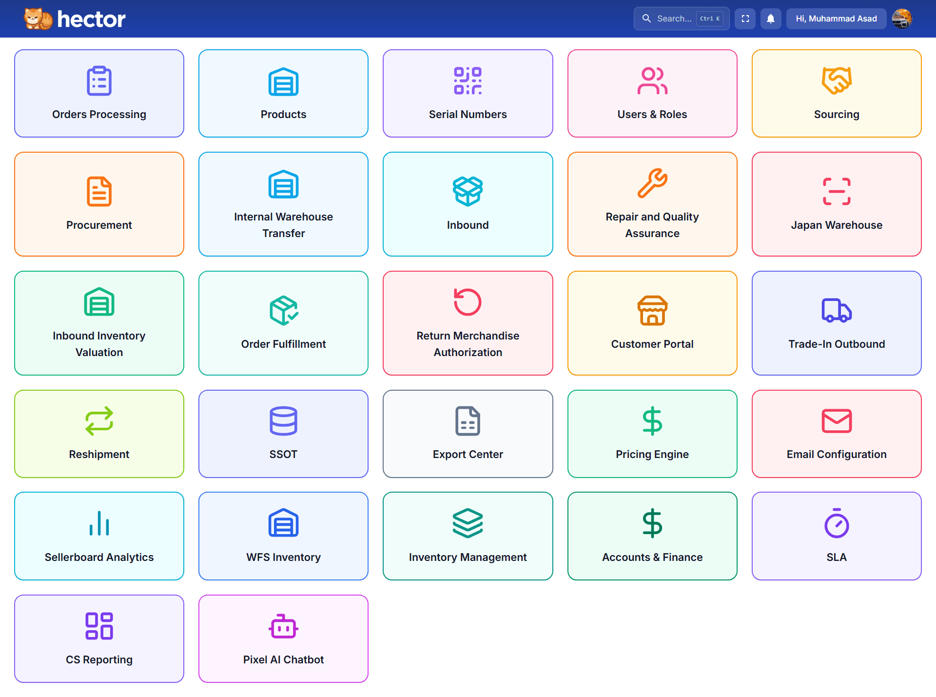The height and width of the screenshot is (697, 936).
Task: Click the CS Reporting dashboard icon
Action: pyautogui.click(x=99, y=626)
